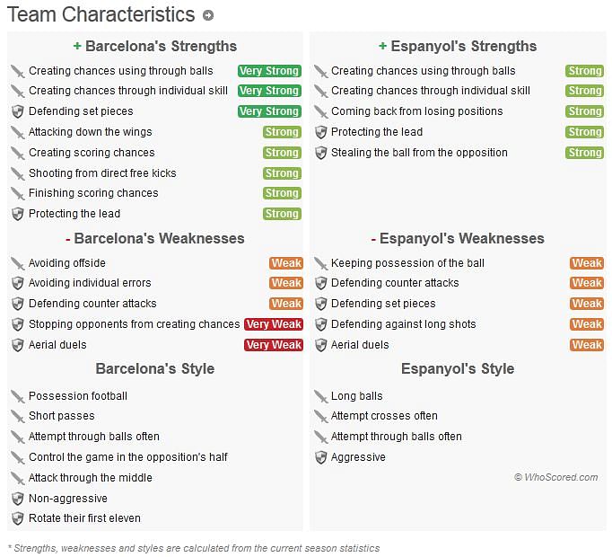The image size is (612, 557).
Task: Open the WhoScored.com copyright link
Action: (x=555, y=477)
